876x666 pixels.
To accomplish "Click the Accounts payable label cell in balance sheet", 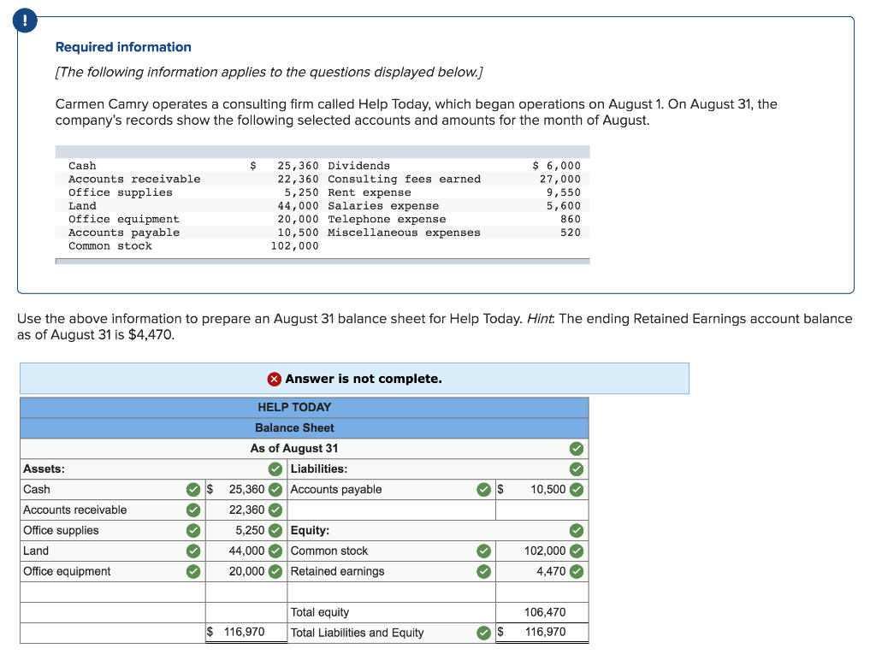I will 391,490.
